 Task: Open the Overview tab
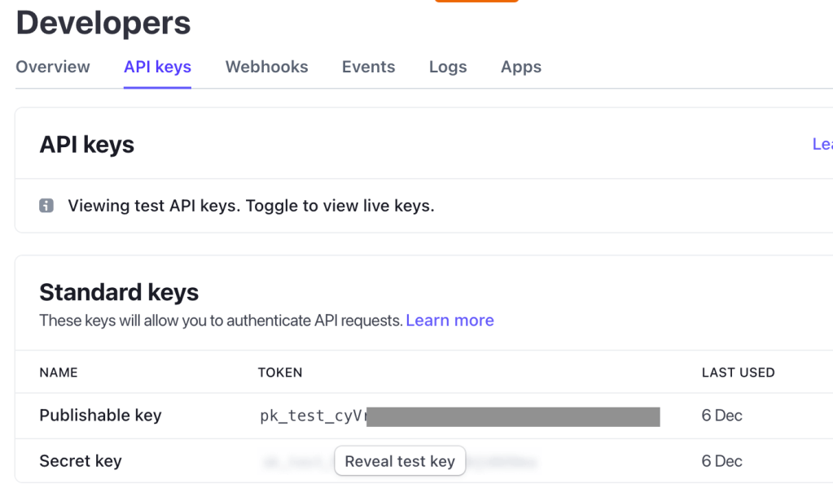(53, 67)
